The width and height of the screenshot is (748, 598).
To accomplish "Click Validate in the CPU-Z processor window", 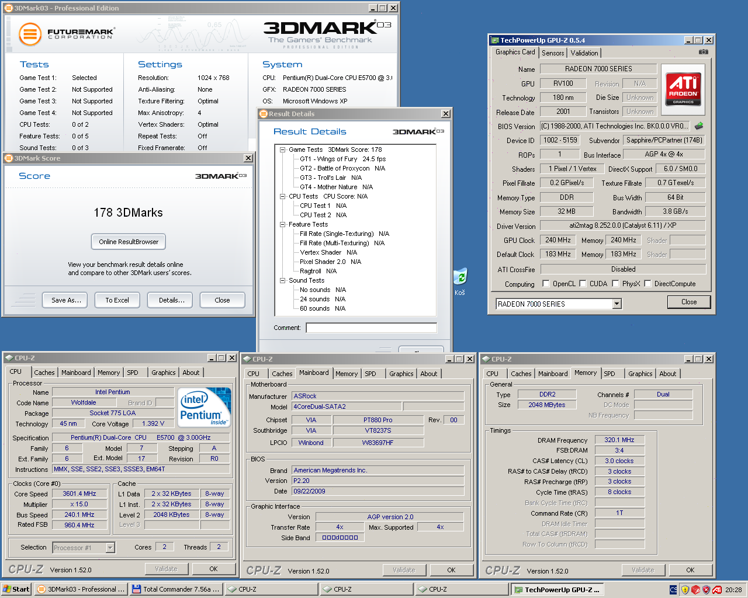I will [x=166, y=569].
